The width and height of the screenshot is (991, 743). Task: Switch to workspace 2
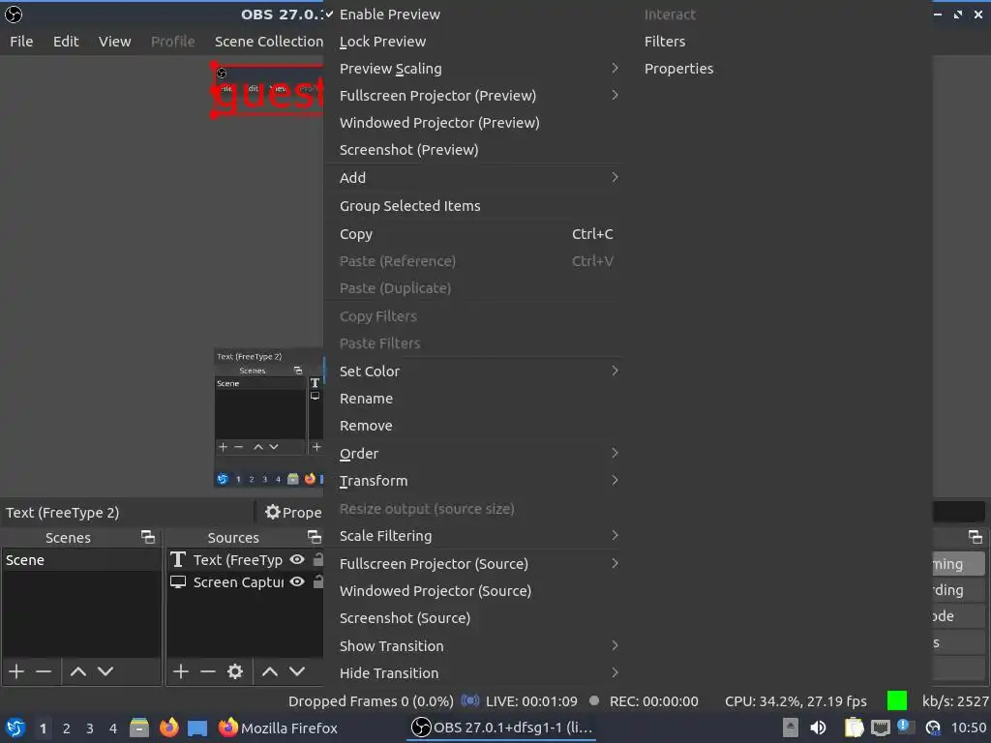67,728
